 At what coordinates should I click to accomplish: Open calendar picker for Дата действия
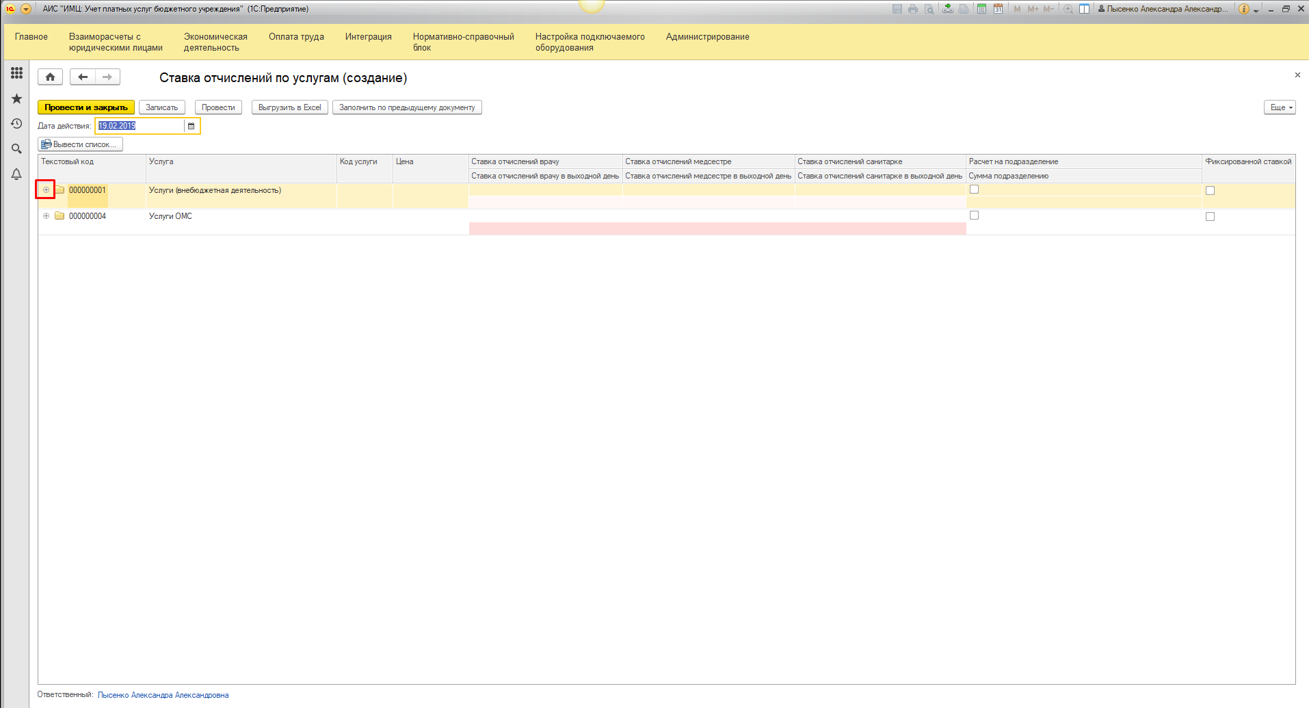191,126
